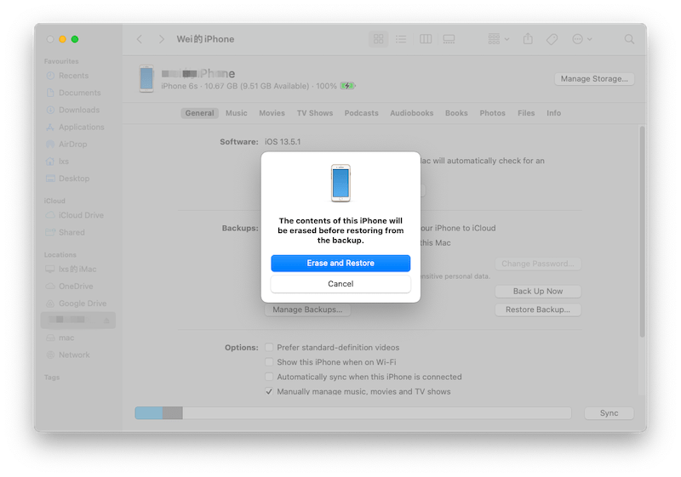Switch to icon grid view
Viewport: 681px width, 477px height.
[x=378, y=39]
